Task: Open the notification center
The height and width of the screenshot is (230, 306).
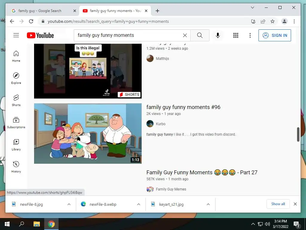Action: click(296, 224)
